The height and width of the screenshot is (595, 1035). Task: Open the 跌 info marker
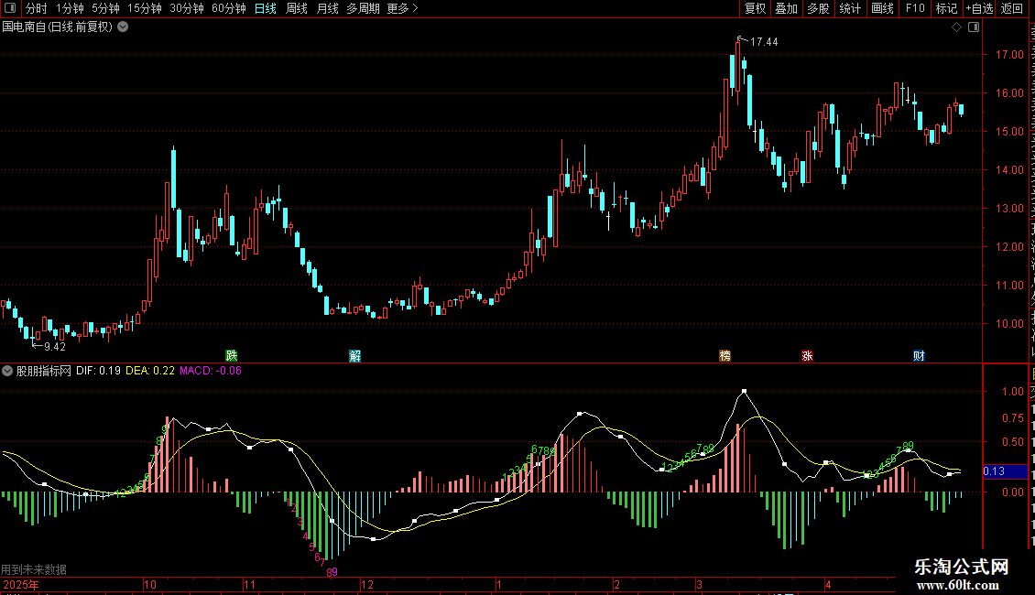click(231, 355)
